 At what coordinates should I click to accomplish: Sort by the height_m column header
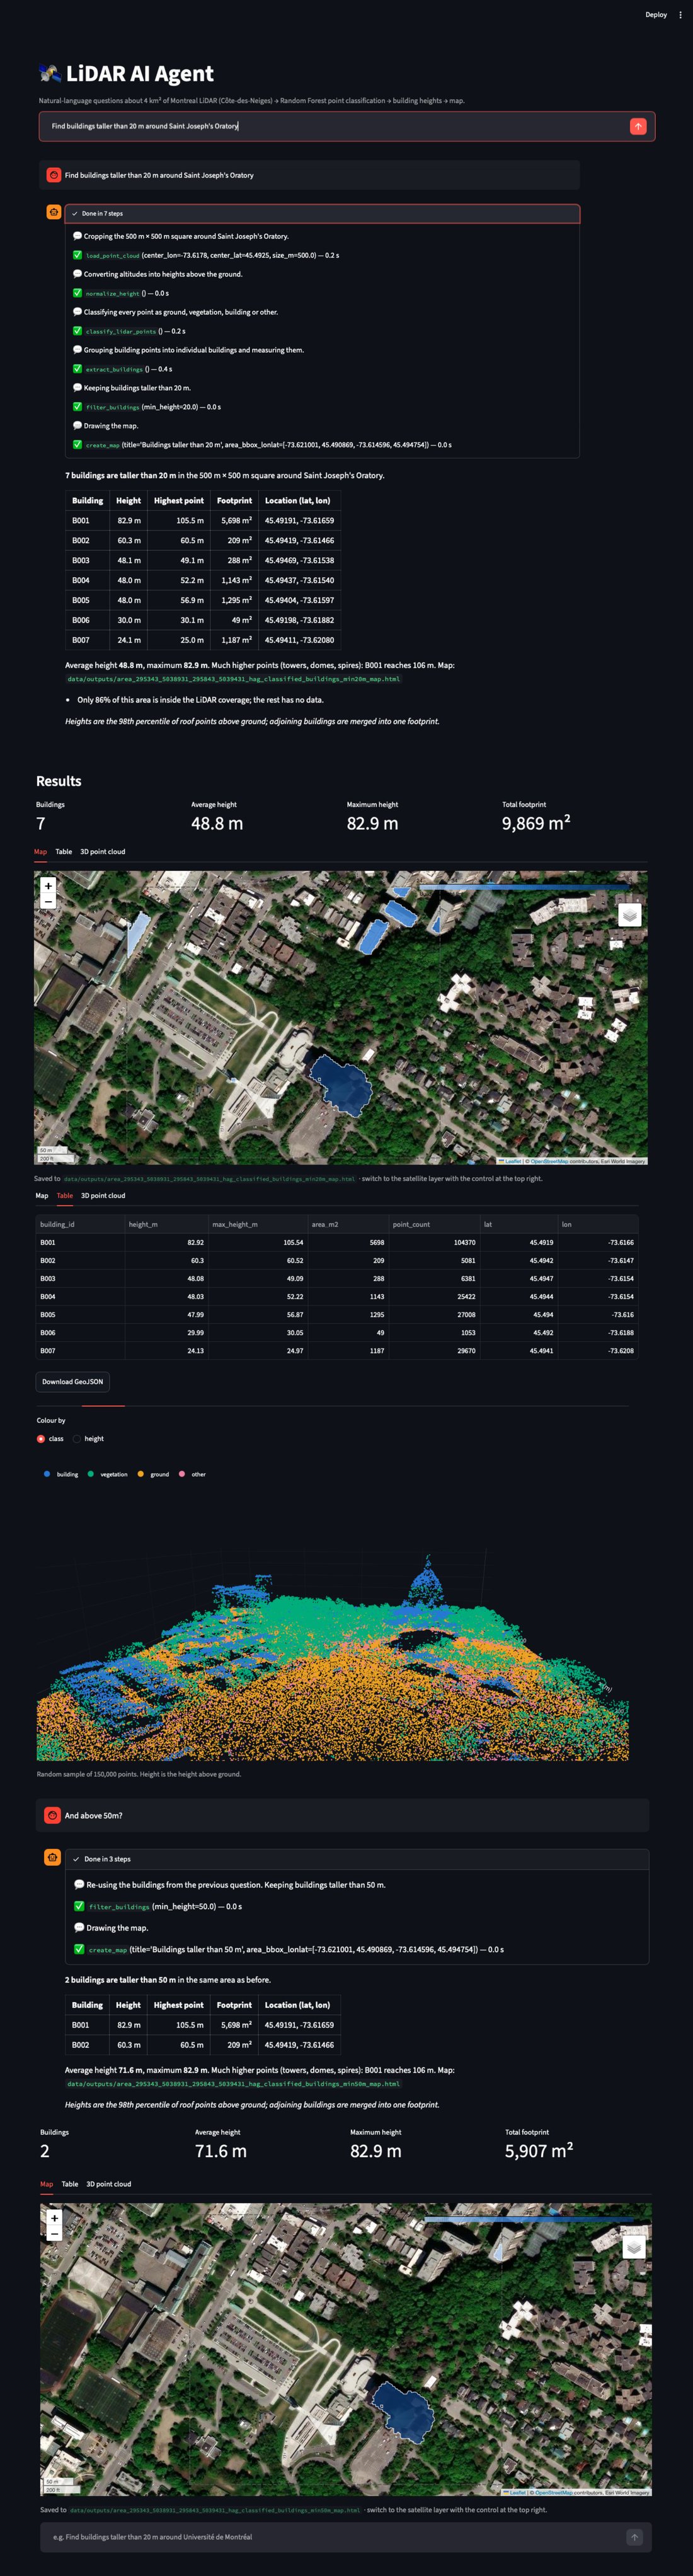(x=166, y=1224)
